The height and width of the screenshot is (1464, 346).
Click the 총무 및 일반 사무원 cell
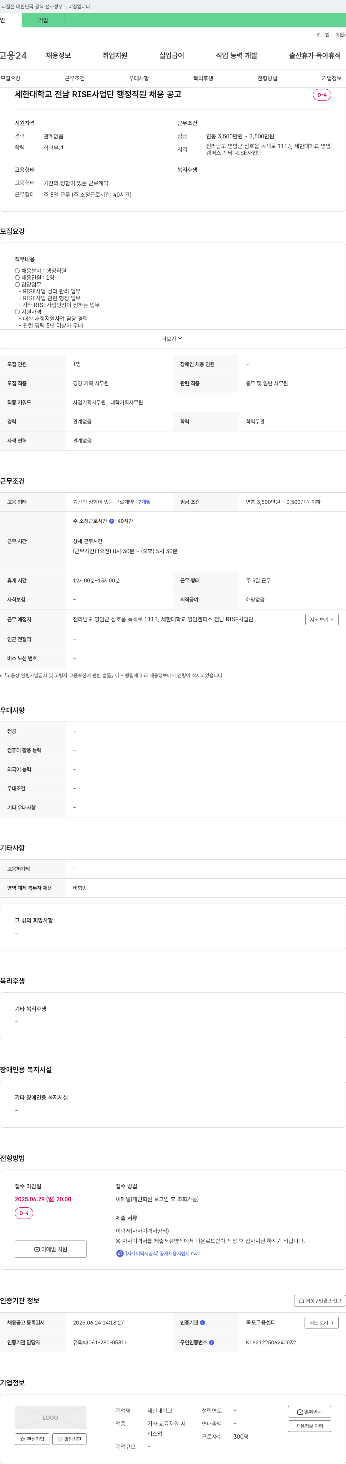tap(266, 383)
